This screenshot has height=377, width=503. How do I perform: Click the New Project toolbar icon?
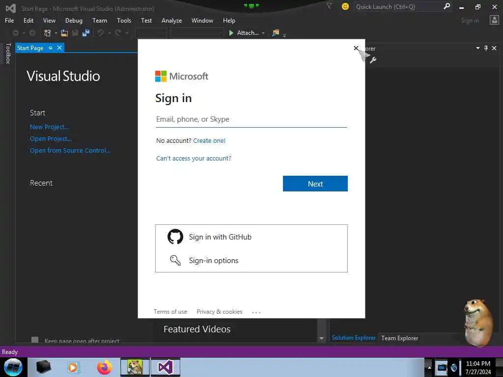pyautogui.click(x=48, y=33)
